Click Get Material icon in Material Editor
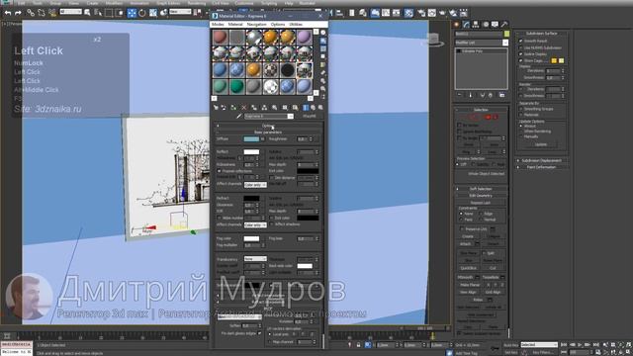This screenshot has height=356, width=633. (x=216, y=108)
